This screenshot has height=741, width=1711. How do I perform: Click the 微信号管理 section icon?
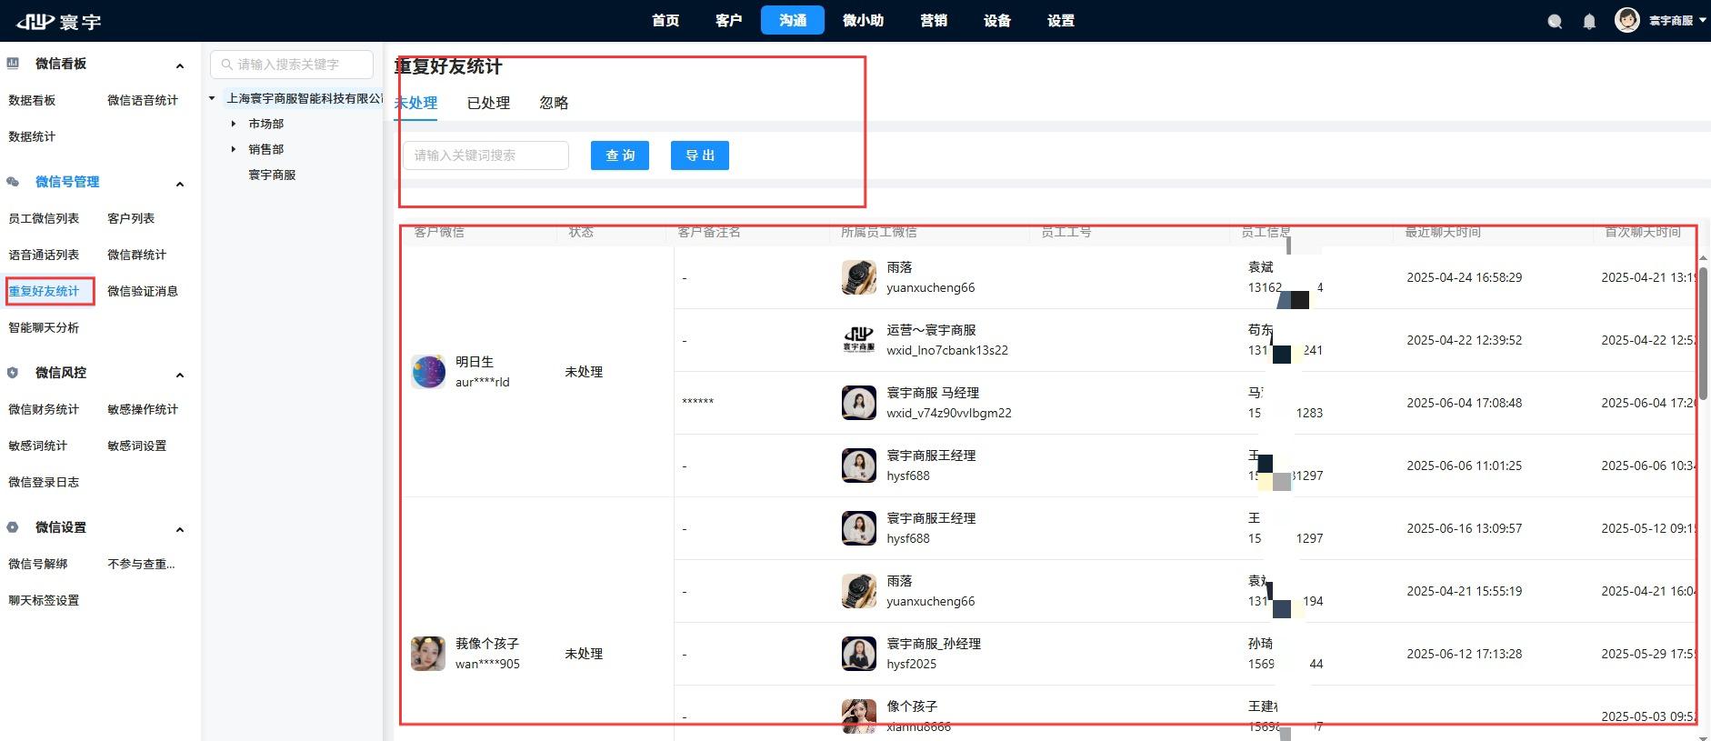(x=13, y=182)
